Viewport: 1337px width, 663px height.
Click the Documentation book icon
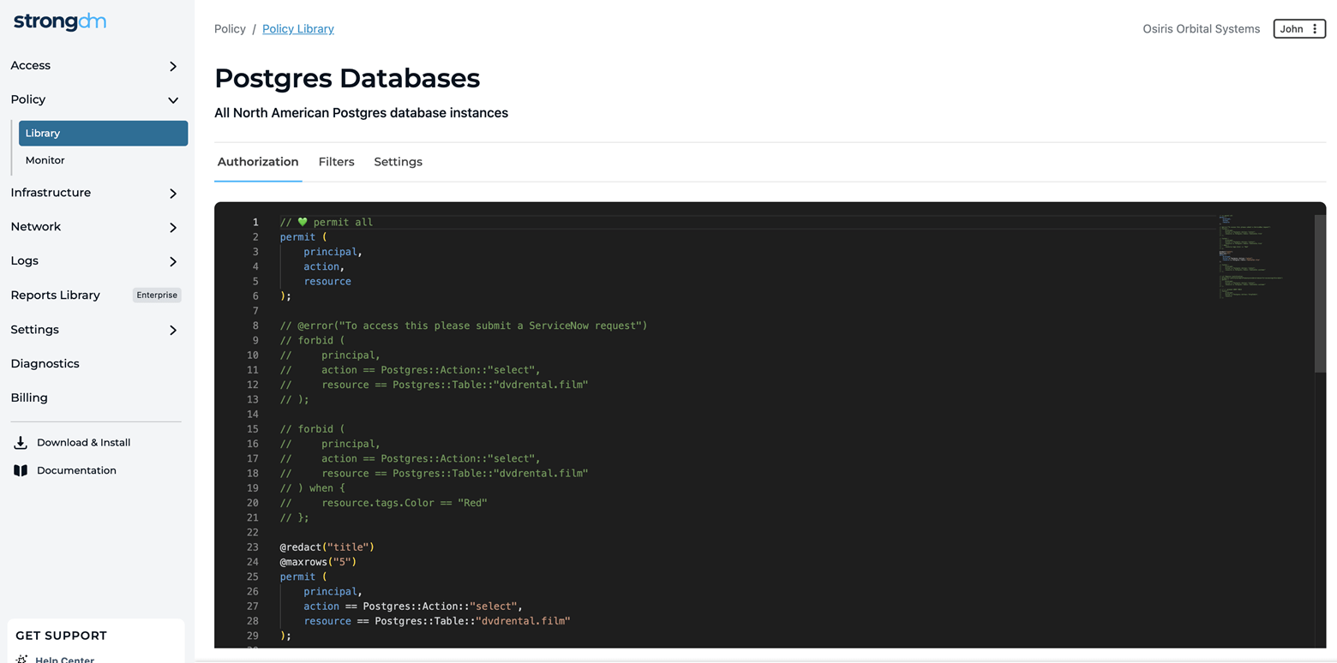[x=21, y=470]
